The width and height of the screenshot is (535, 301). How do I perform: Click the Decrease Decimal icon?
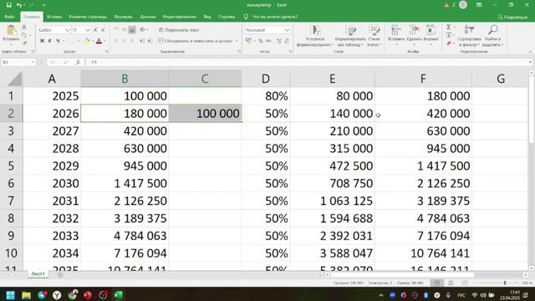(287, 41)
